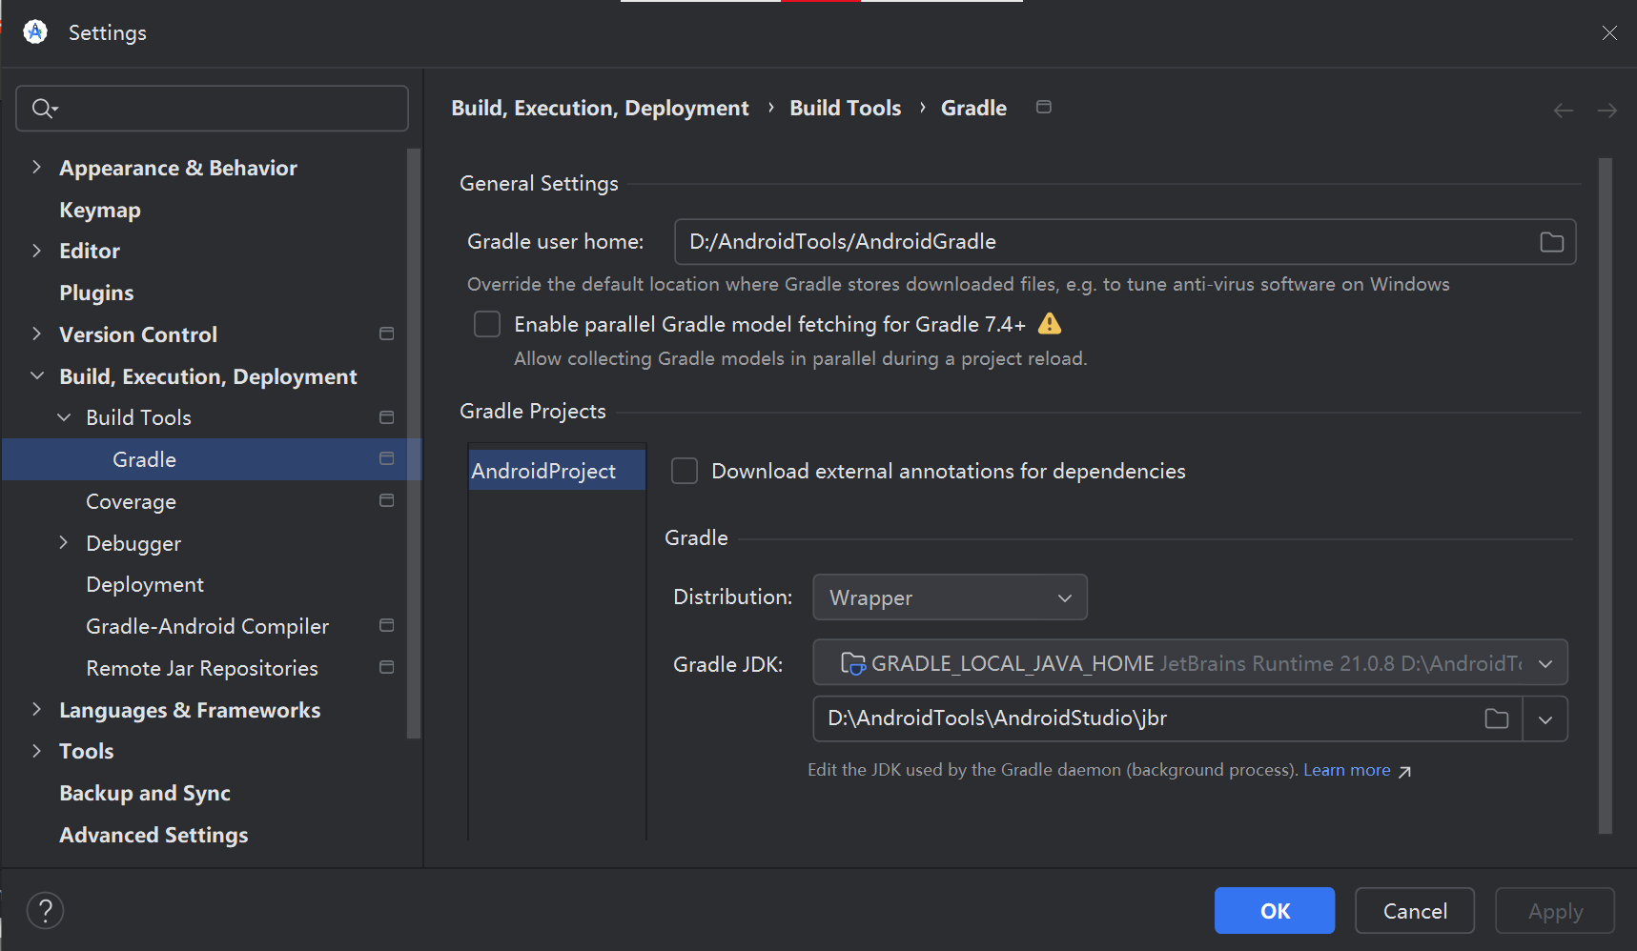Browse folder for the jbr JDK path

(1497, 718)
